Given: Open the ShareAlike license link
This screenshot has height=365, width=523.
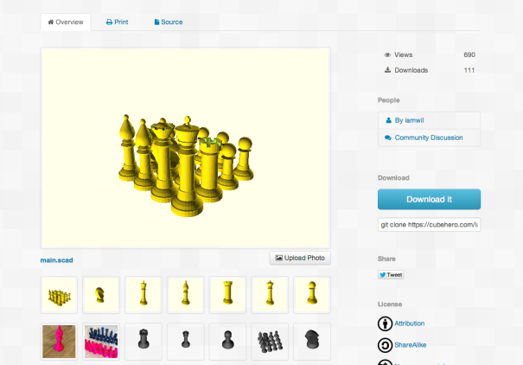Looking at the screenshot, I should pos(411,345).
